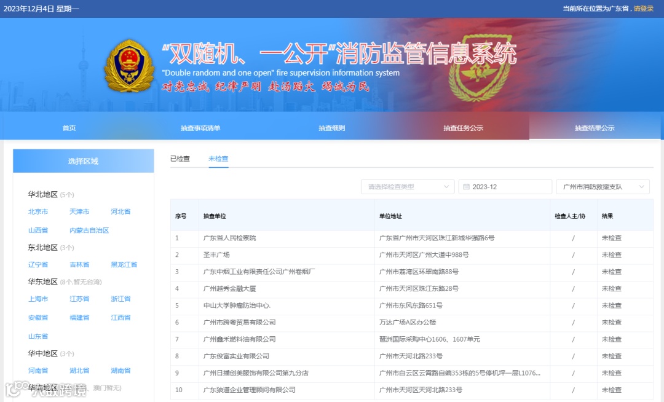Click the 选择区域 panel header
This screenshot has width=664, height=402.
tap(84, 161)
